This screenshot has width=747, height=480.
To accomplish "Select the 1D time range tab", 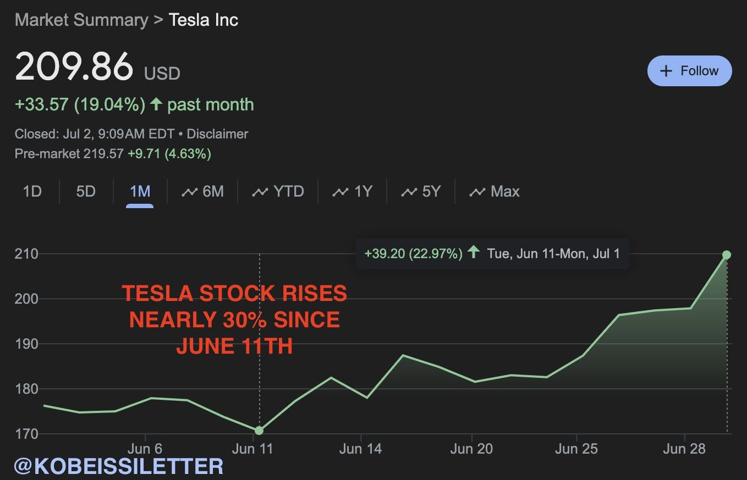I will [x=32, y=192].
